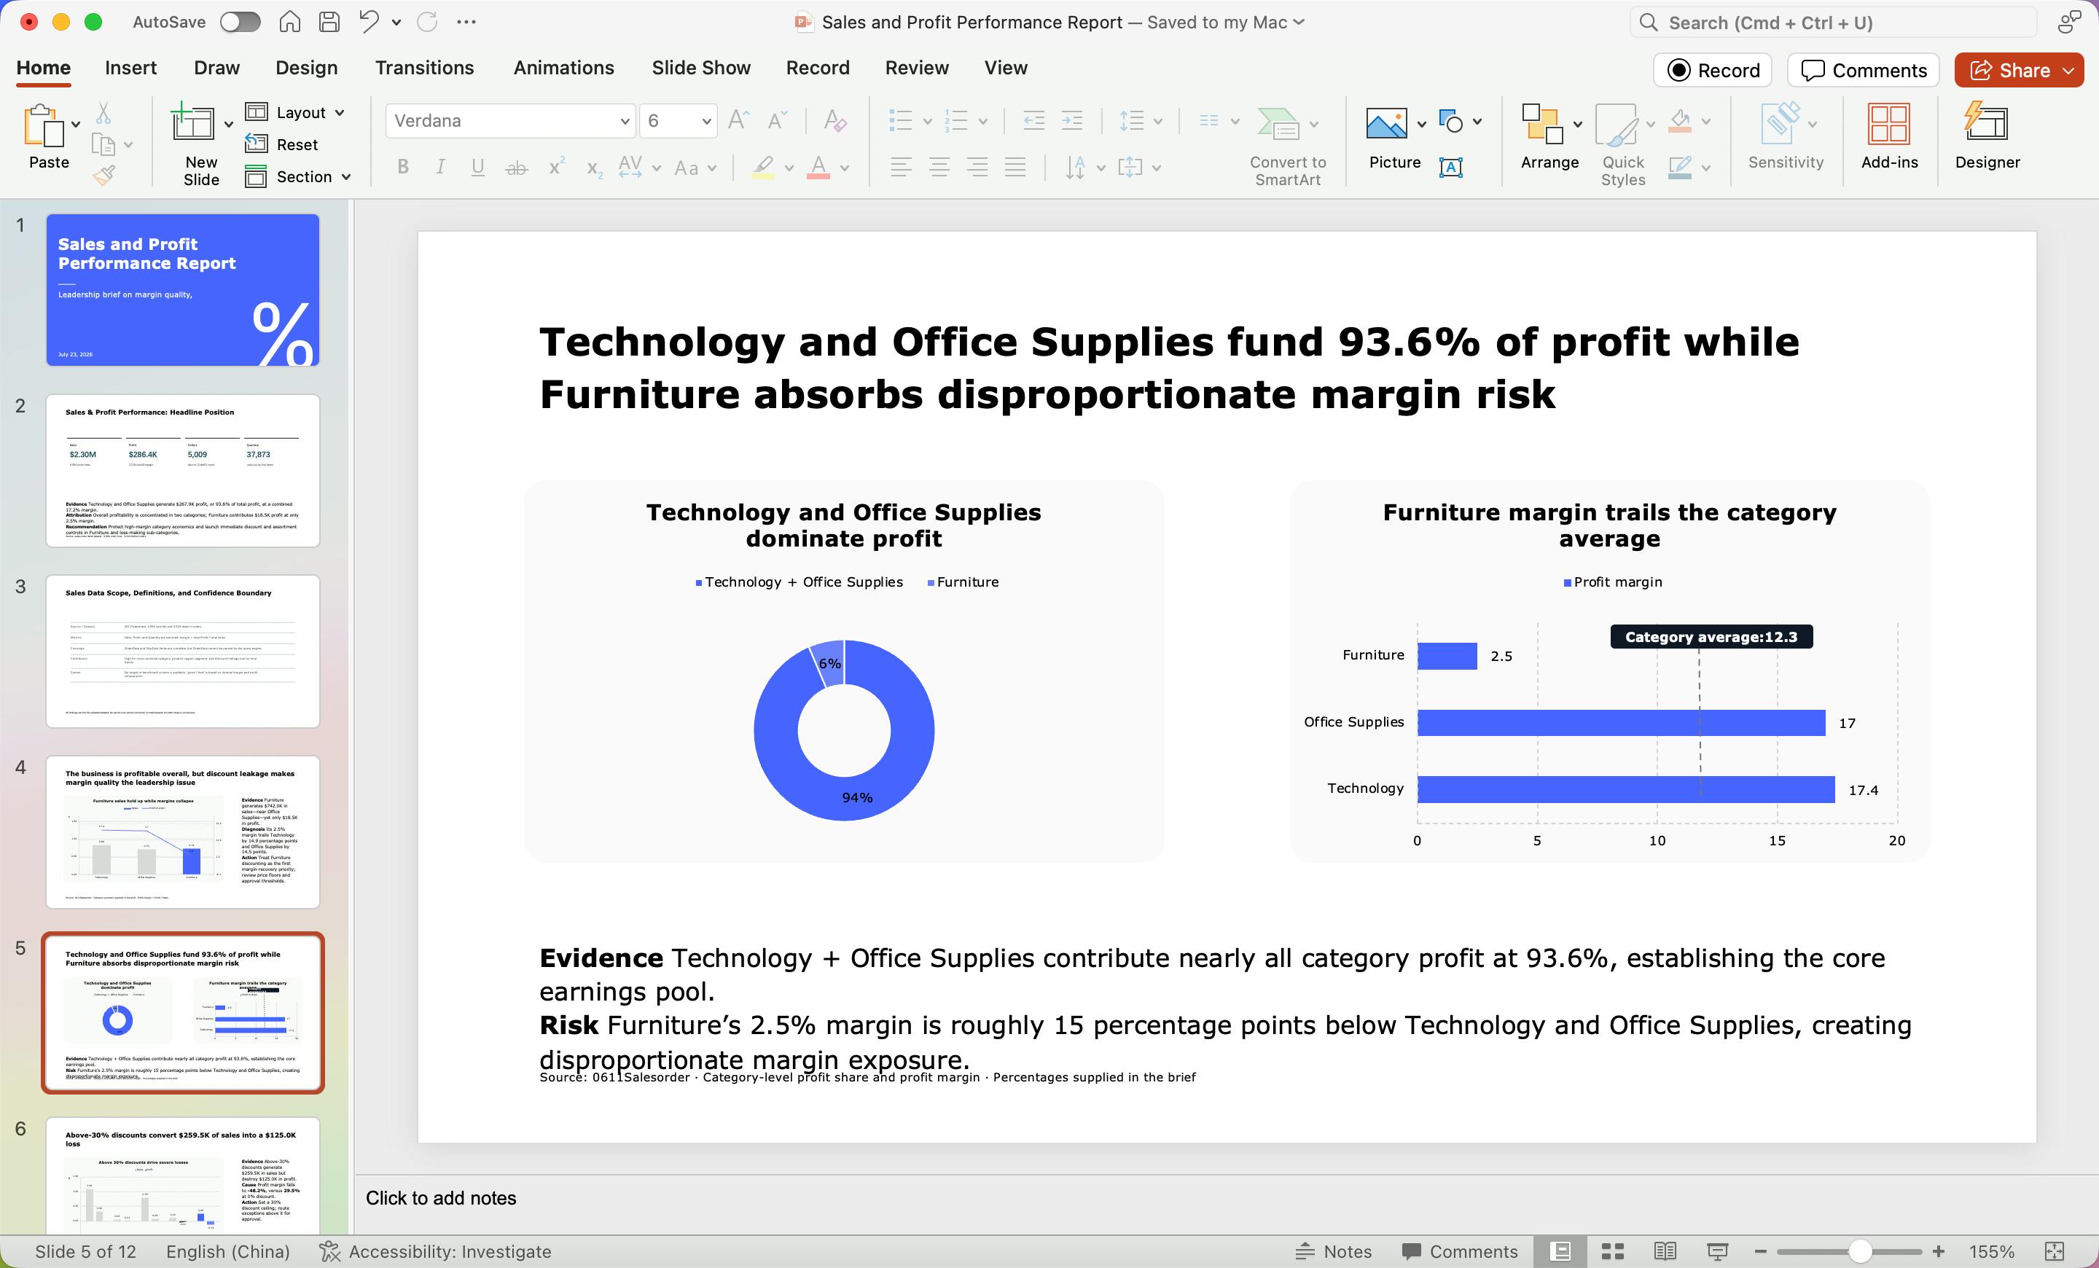This screenshot has width=2099, height=1268.
Task: Click Comments in the status bar
Action: point(1459,1251)
